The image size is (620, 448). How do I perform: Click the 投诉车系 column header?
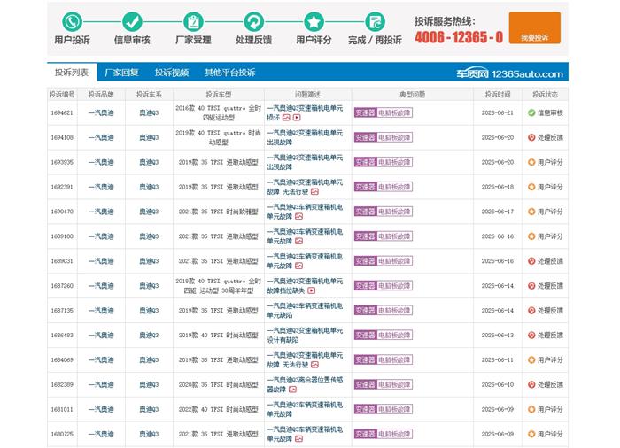coord(149,94)
